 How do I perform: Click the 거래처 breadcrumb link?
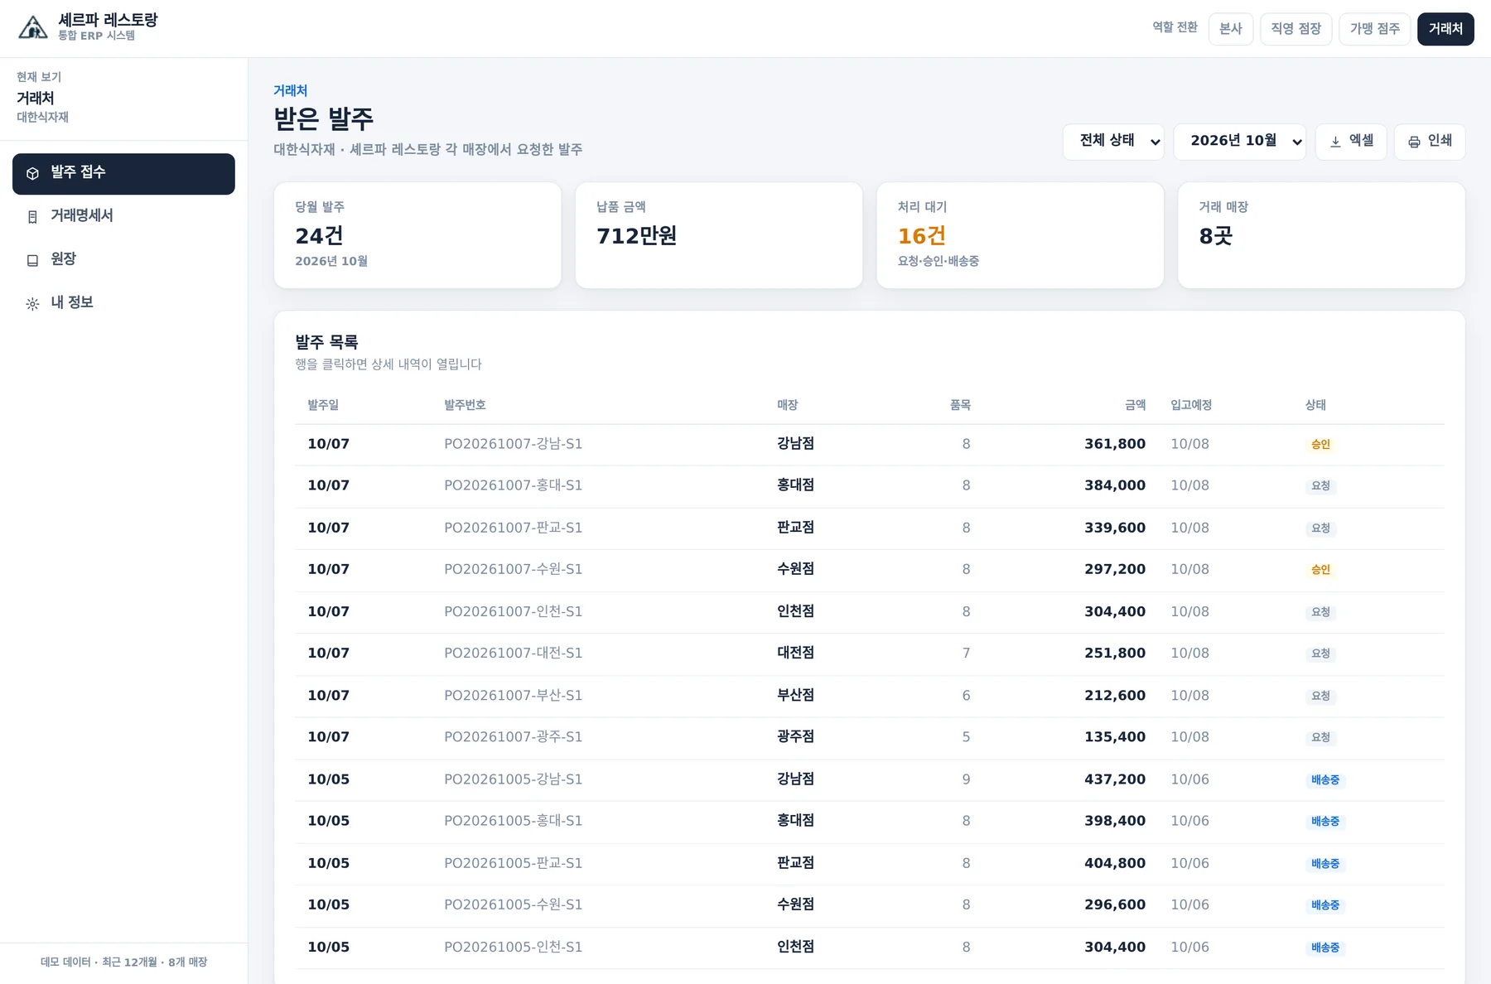point(291,90)
